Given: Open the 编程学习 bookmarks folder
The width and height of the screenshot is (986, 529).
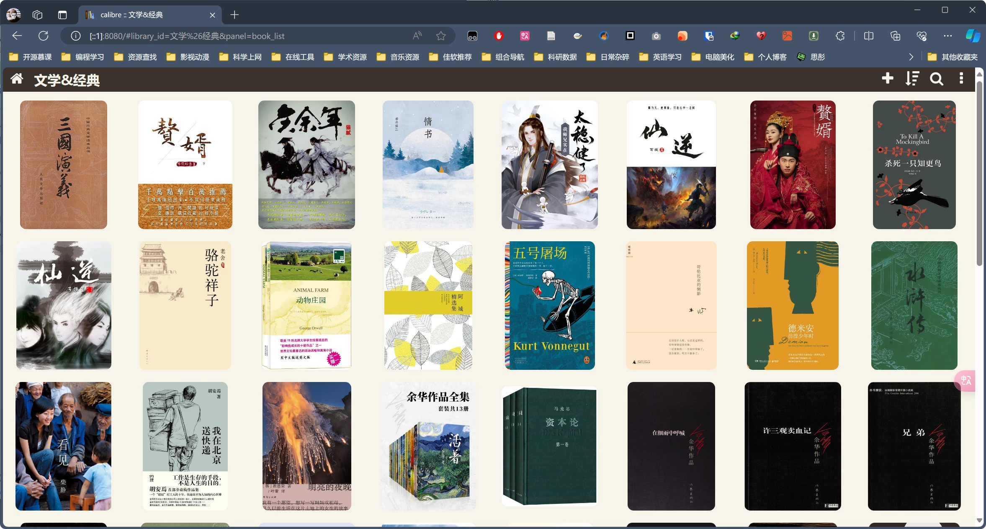Looking at the screenshot, I should pos(82,57).
